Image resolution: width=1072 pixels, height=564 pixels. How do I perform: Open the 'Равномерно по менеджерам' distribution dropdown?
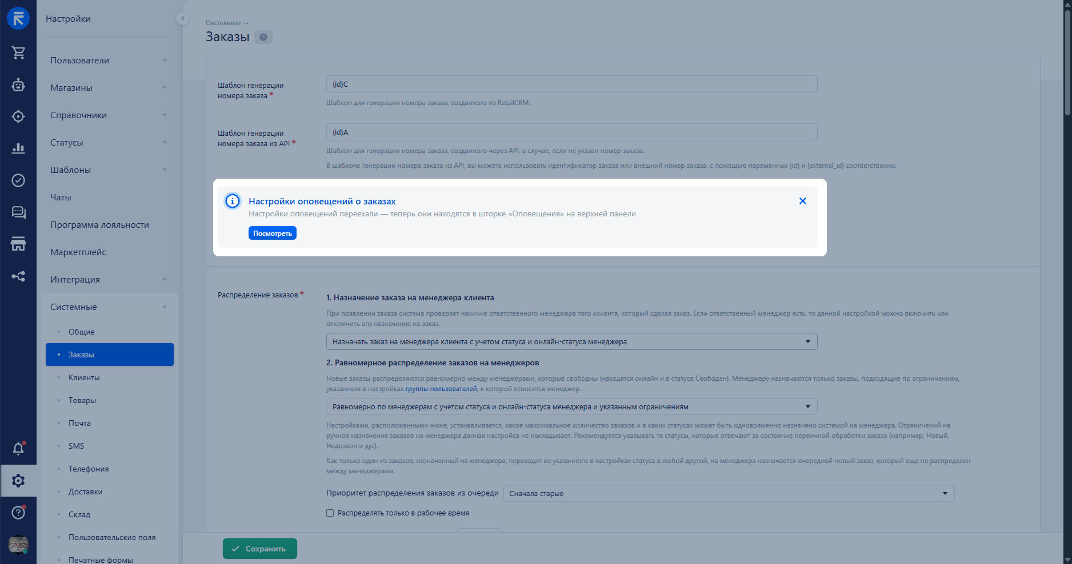571,406
